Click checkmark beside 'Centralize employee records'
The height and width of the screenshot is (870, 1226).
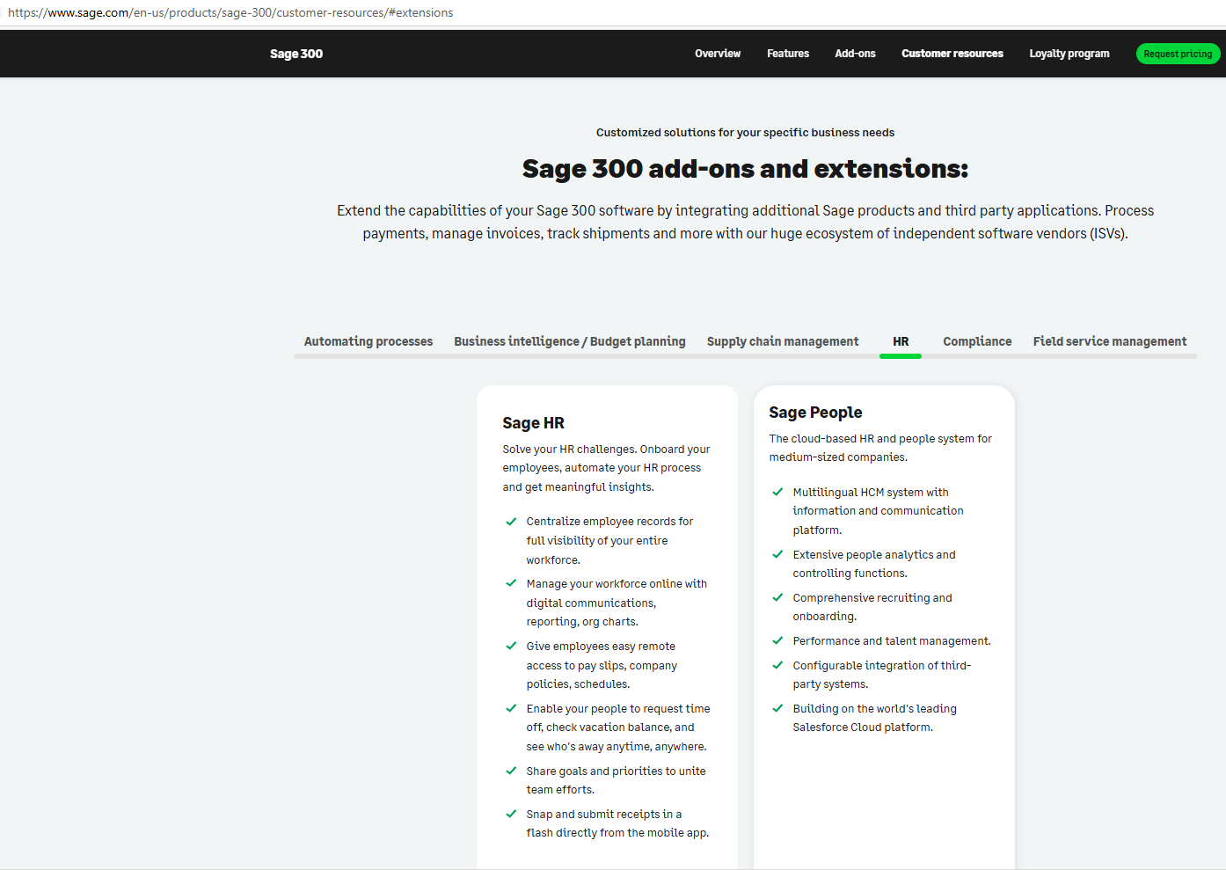(x=511, y=522)
